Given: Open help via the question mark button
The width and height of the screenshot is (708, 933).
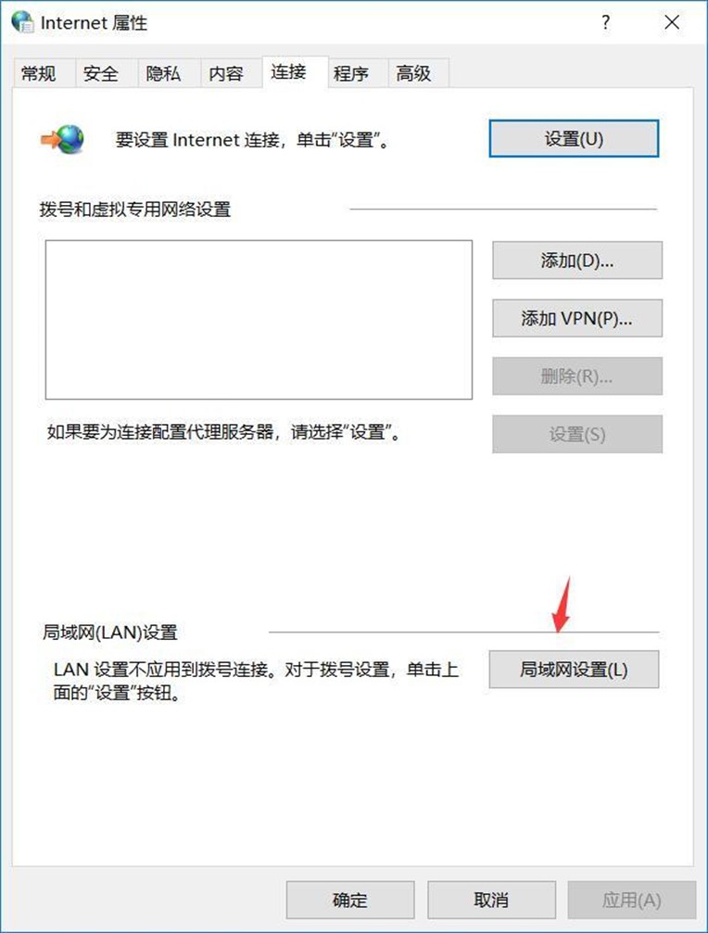Looking at the screenshot, I should pyautogui.click(x=605, y=22).
